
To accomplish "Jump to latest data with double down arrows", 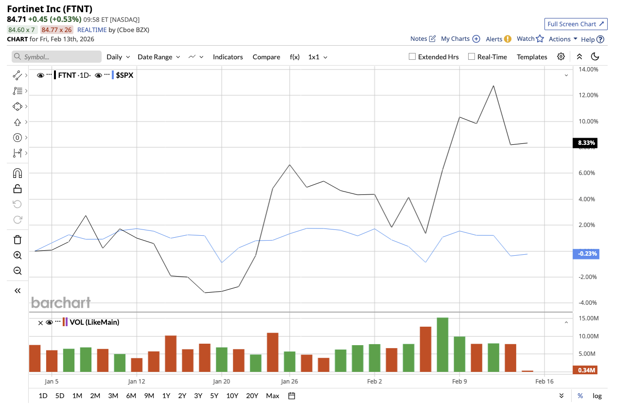I will [561, 396].
